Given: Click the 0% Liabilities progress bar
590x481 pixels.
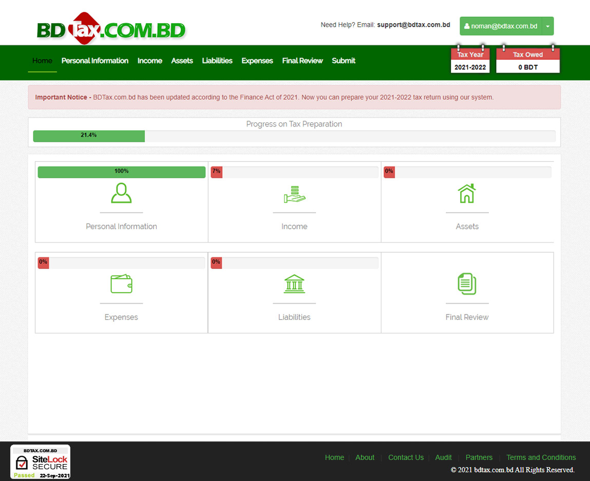Looking at the screenshot, I should click(294, 263).
